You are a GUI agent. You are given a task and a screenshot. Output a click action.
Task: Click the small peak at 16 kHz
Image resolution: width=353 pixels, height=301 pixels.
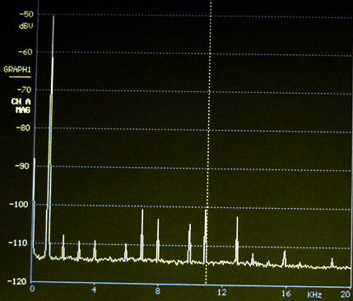(285, 258)
